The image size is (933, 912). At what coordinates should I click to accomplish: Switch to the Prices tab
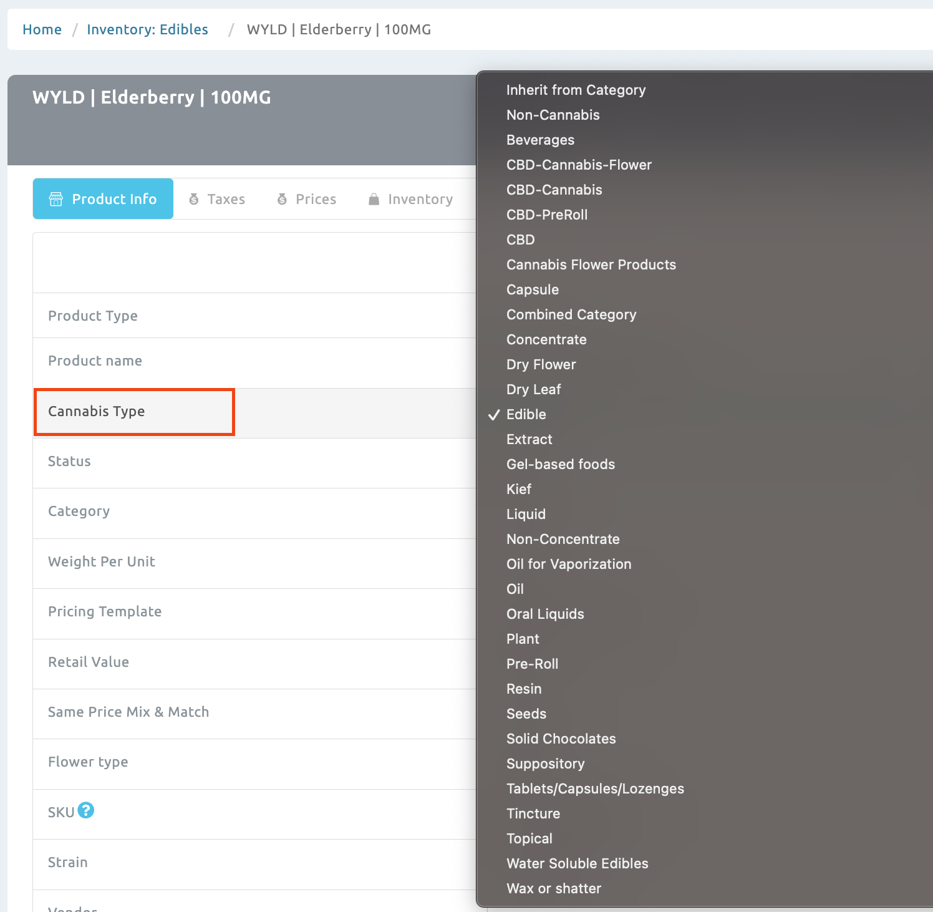click(x=315, y=199)
